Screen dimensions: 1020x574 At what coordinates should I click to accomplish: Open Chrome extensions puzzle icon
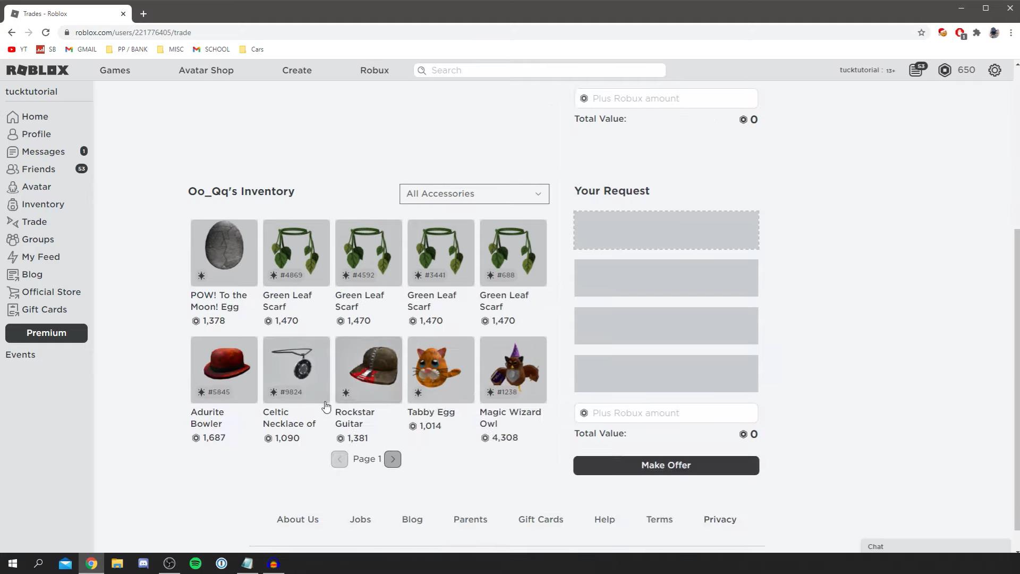point(976,32)
